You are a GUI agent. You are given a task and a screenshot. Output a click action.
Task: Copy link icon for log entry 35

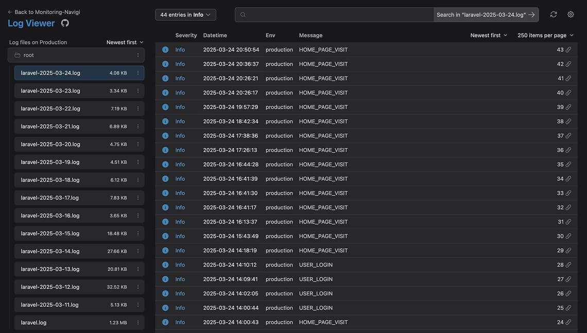pyautogui.click(x=568, y=164)
